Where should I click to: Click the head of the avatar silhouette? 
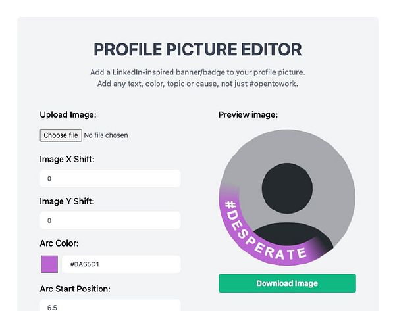[287, 189]
